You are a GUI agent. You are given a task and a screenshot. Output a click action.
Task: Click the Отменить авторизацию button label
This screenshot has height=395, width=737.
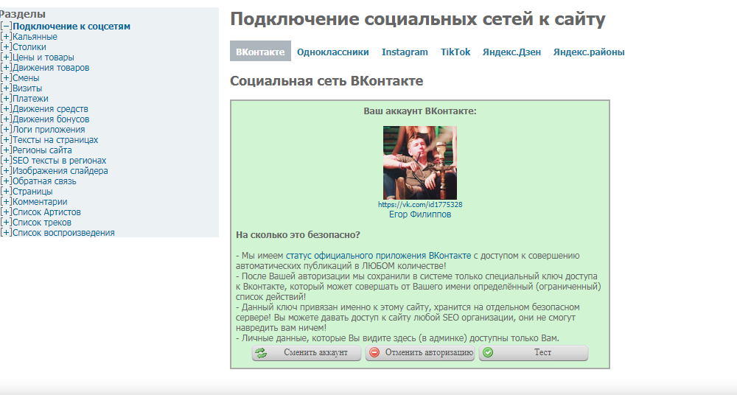[429, 353]
